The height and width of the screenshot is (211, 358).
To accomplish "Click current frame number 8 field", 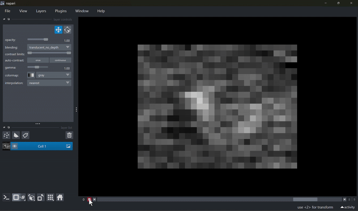I will point(349,199).
